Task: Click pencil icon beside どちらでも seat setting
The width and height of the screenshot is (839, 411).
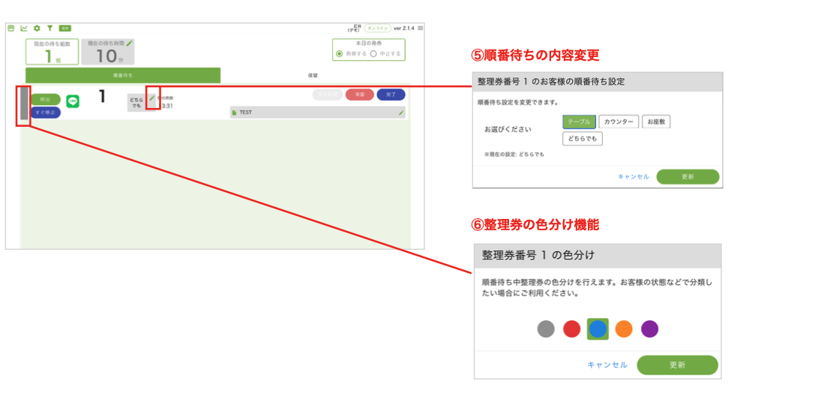Action: tap(151, 97)
